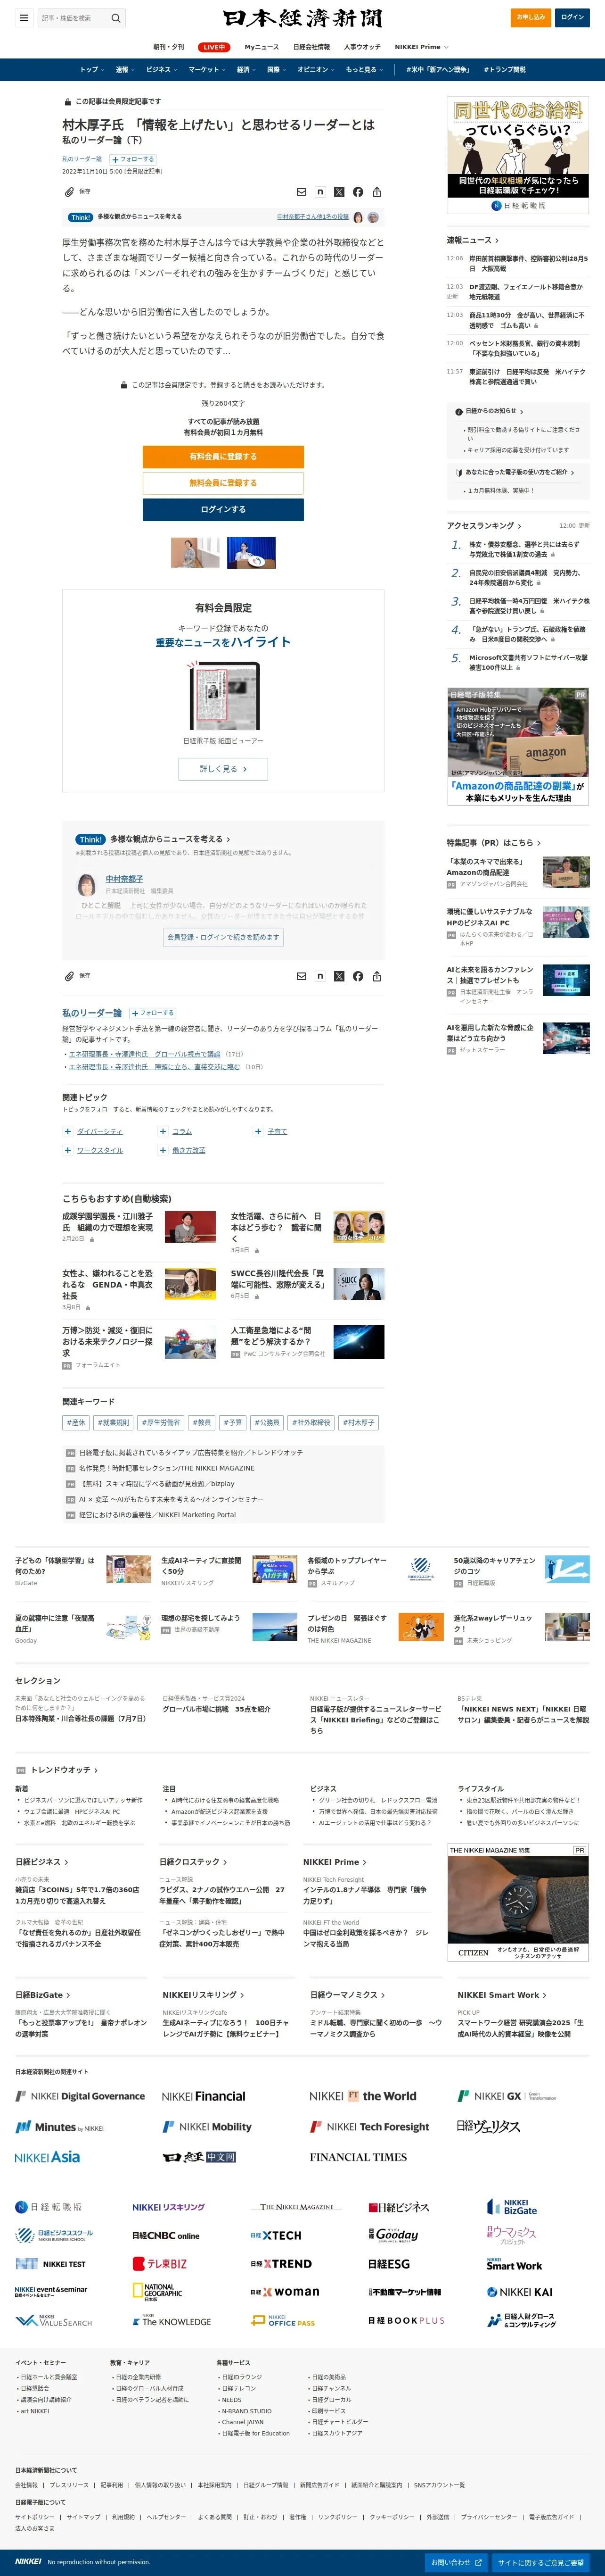Click the note share icon under the article date
Screen dimensions: 605x2576
[320, 192]
